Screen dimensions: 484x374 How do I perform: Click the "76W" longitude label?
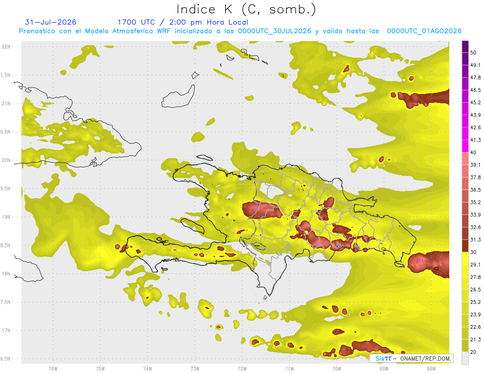tap(53, 368)
